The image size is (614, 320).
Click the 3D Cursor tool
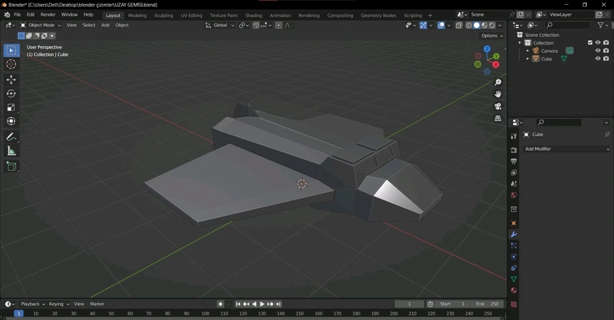point(11,64)
